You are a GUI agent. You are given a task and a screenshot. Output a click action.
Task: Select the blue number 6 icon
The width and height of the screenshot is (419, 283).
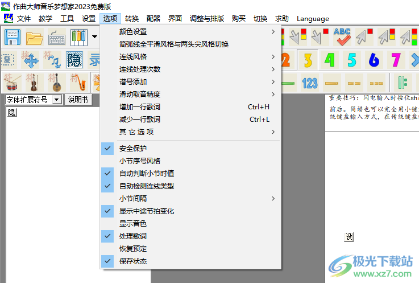pyautogui.click(x=374, y=59)
